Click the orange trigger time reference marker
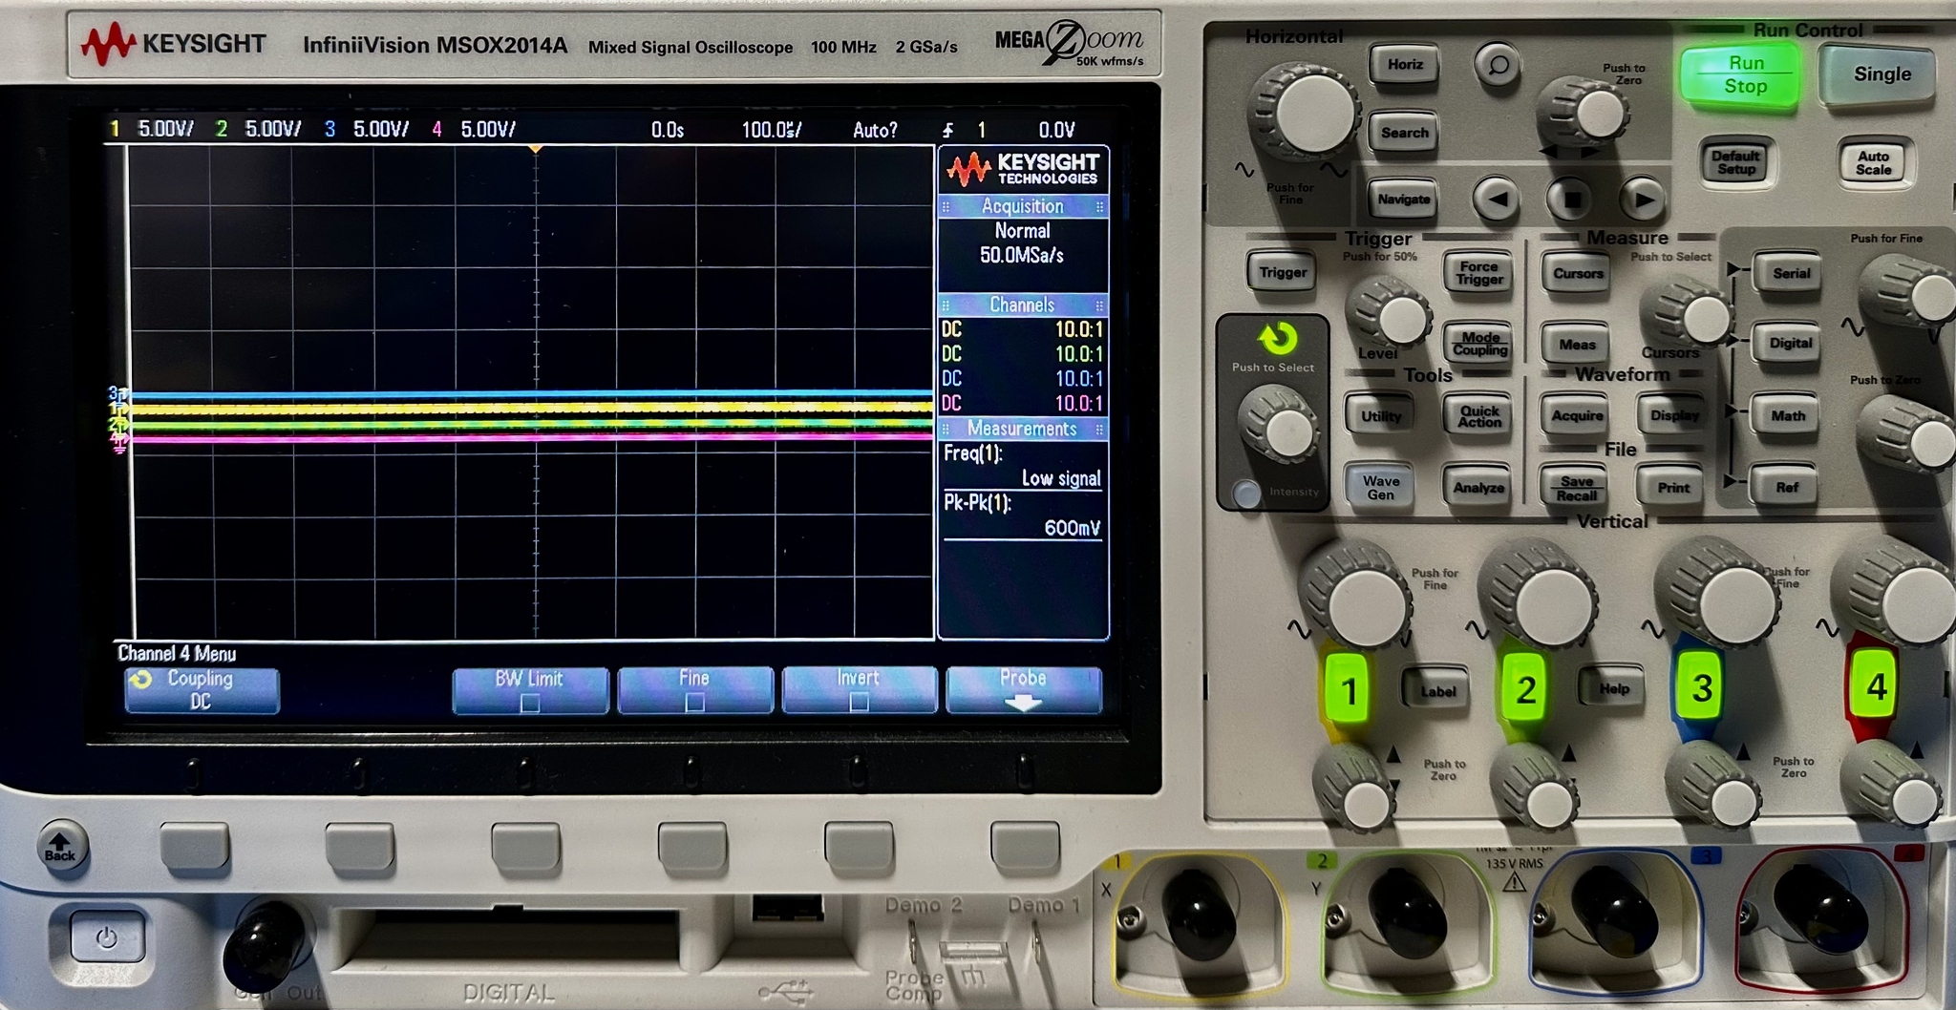The image size is (1956, 1010). 536,150
